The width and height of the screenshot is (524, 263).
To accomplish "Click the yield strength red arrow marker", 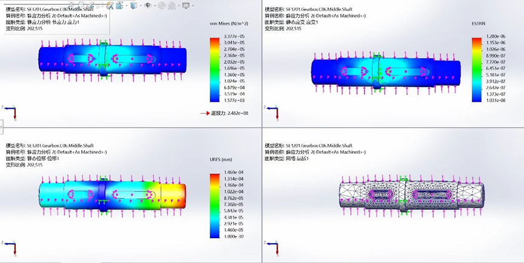I will [x=205, y=113].
